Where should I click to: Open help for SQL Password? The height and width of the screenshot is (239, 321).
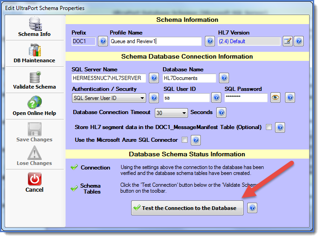290,98
